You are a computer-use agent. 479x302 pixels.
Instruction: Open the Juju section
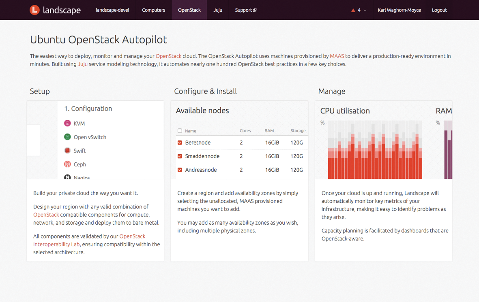(x=218, y=10)
